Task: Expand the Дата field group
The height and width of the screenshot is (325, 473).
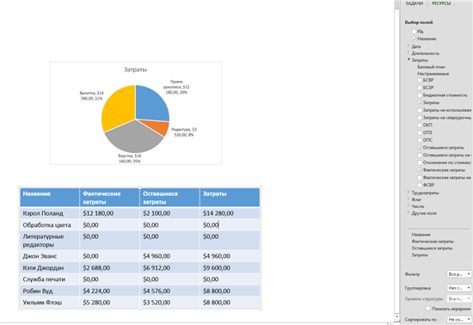Action: click(408, 46)
